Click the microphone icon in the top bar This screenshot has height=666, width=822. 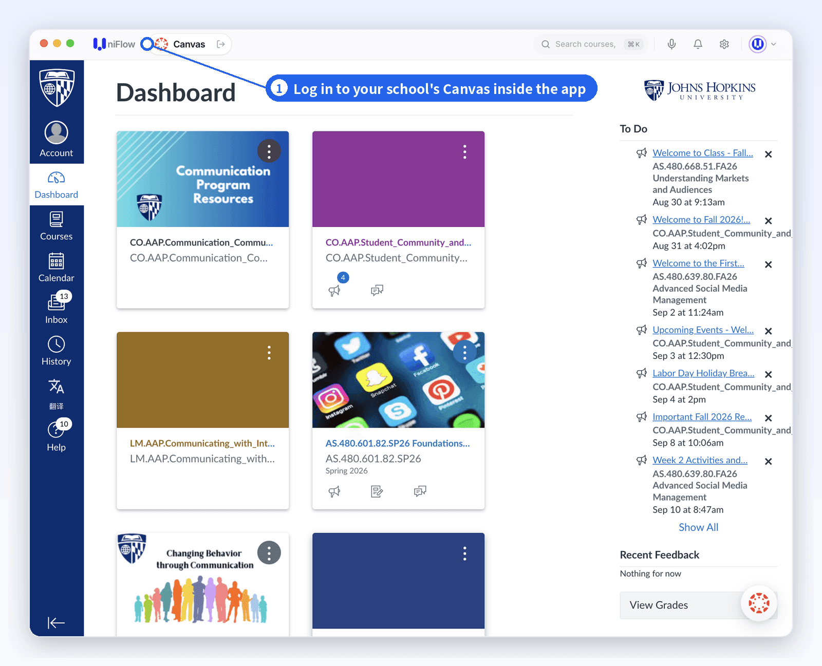[x=671, y=44]
